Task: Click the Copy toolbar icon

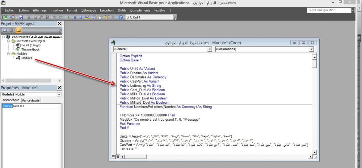Action: click(x=35, y=17)
